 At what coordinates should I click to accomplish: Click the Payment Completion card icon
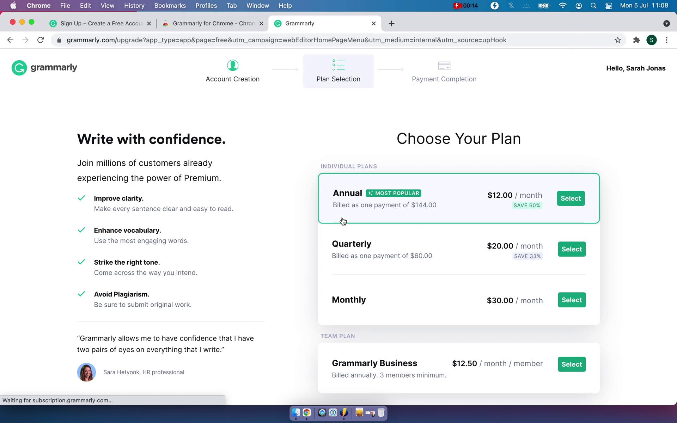[444, 66]
